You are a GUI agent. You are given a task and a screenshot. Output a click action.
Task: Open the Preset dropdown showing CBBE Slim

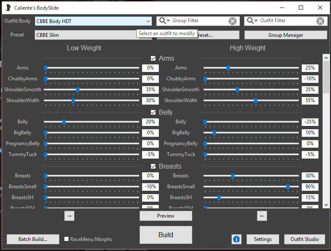coord(93,35)
